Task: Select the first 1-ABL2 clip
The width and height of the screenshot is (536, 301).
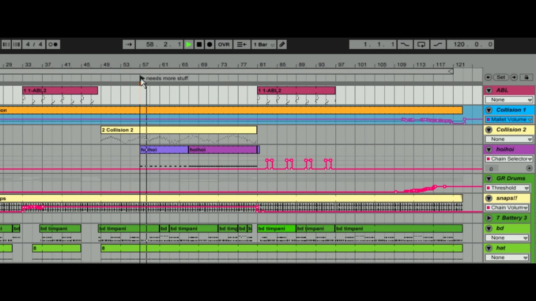Action: click(x=60, y=90)
